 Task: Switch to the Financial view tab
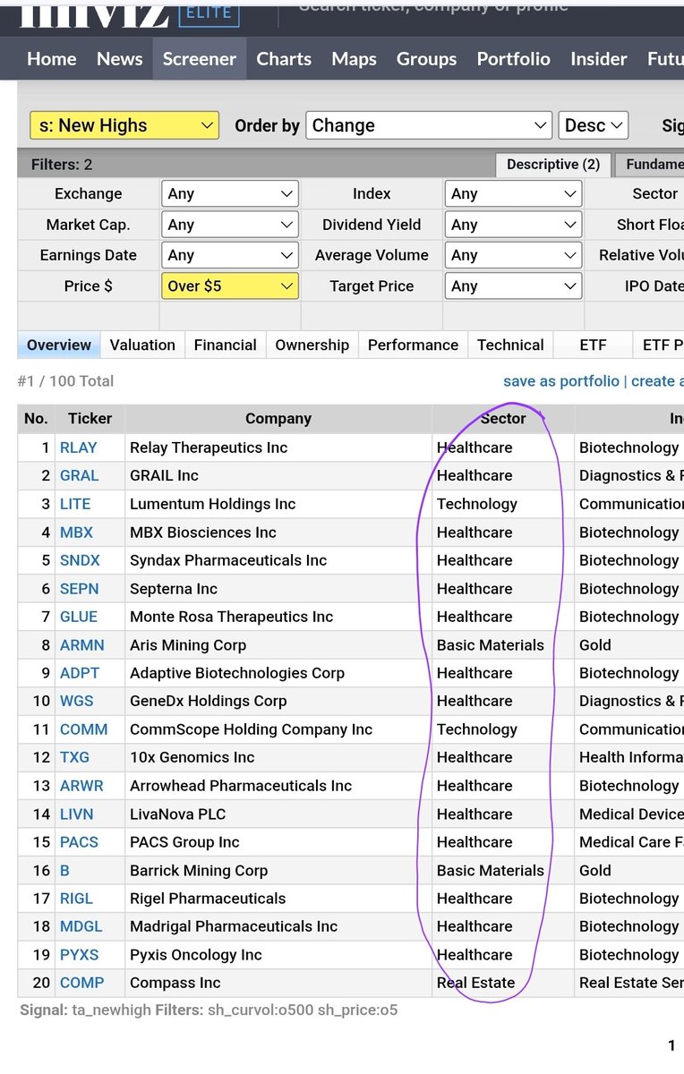click(226, 345)
